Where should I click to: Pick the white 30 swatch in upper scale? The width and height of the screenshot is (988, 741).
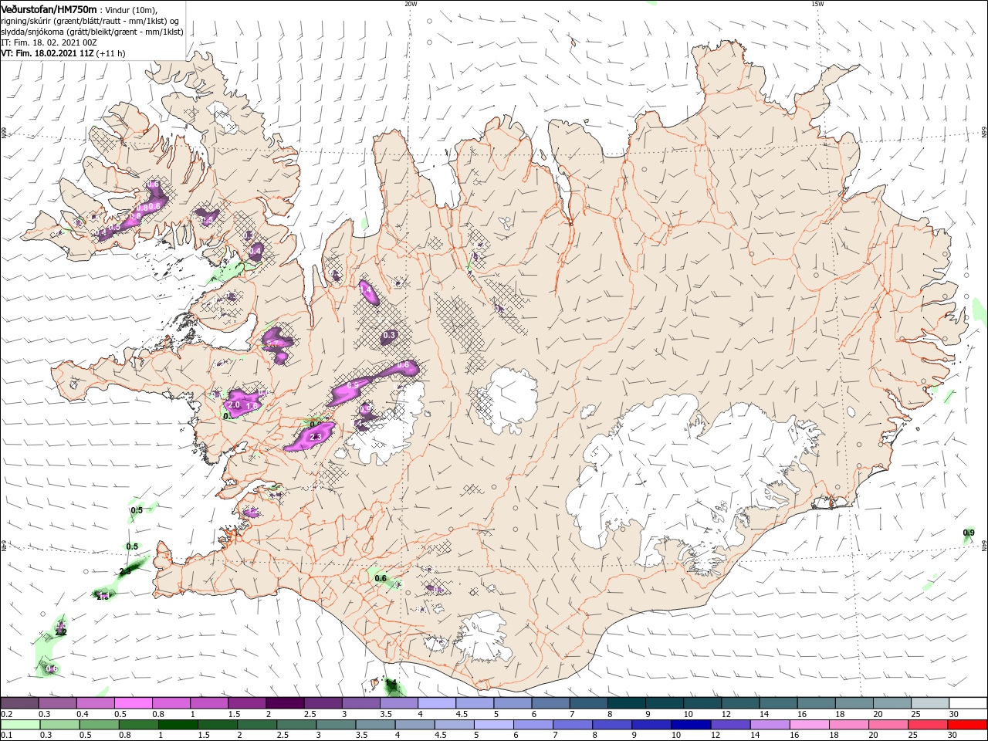(968, 703)
